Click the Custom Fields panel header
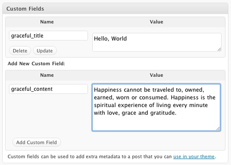The image size is (231, 165). tap(115, 9)
